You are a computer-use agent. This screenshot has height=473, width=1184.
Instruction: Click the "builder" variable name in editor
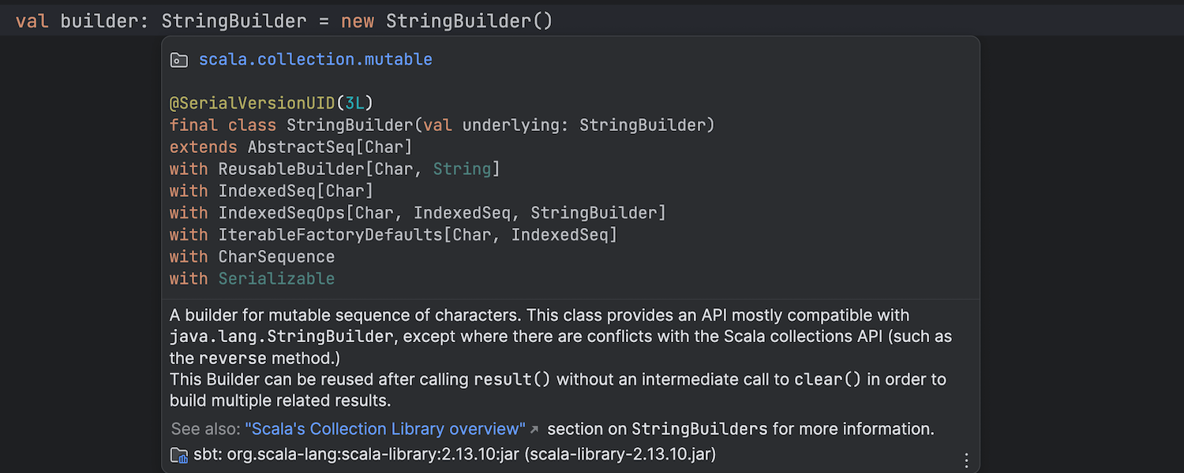click(x=99, y=21)
